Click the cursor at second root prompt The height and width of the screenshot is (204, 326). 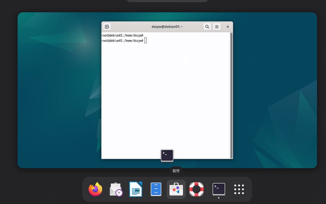[145, 40]
